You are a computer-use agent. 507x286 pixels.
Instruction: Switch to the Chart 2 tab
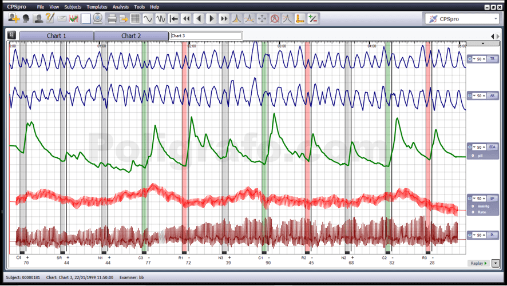click(x=131, y=35)
